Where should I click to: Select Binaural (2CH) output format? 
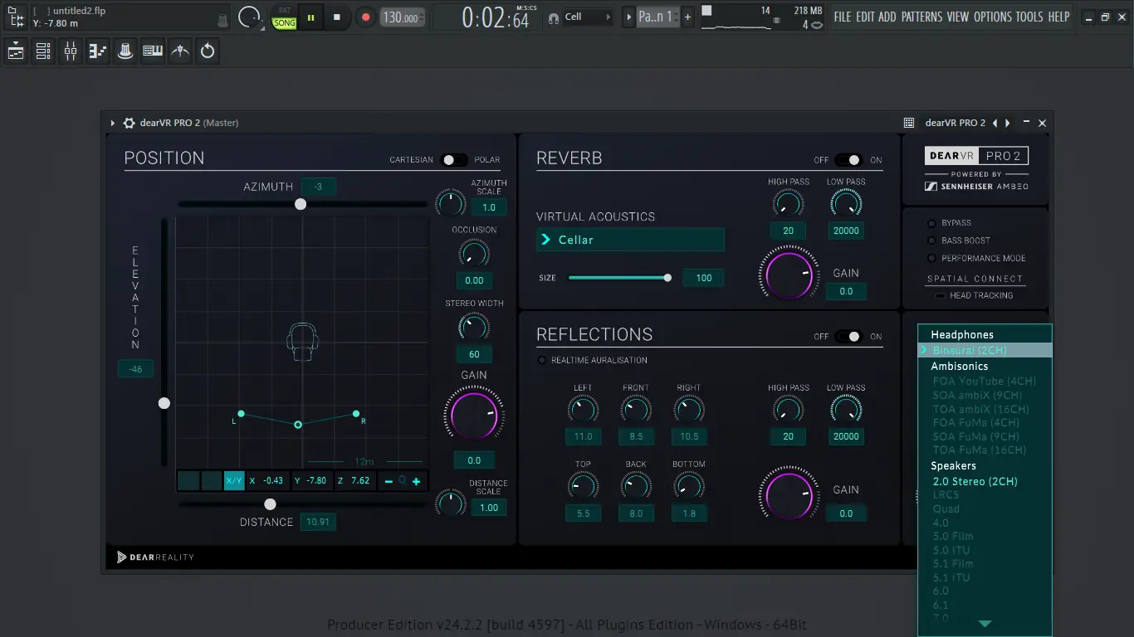click(985, 350)
